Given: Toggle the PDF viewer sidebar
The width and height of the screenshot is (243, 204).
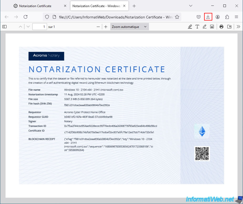Looking at the screenshot, I should pos(4,27).
